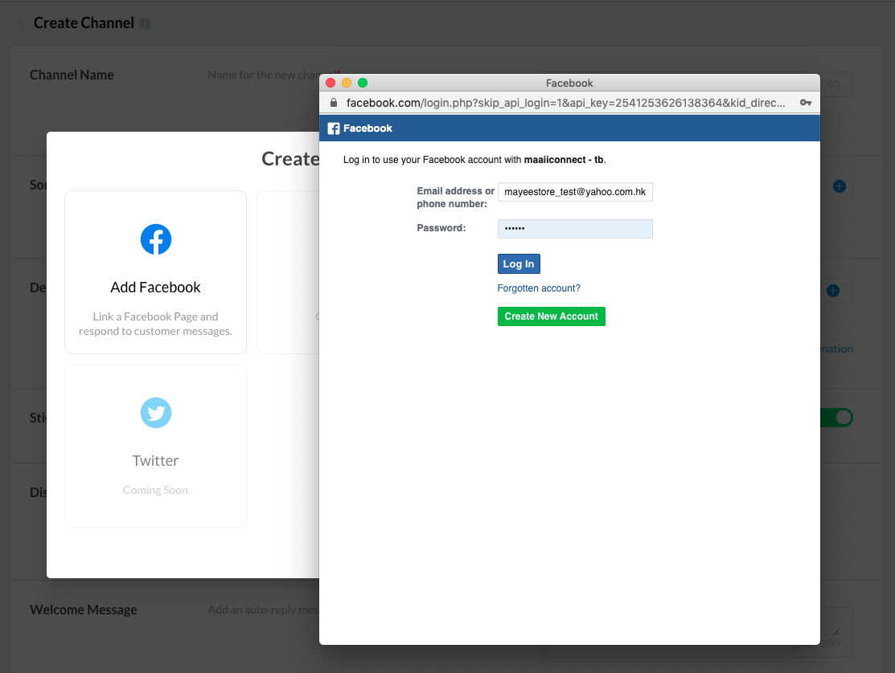Screen dimensions: 895x673
Task: Minimize the Facebook popup with the yellow button
Action: coord(347,84)
